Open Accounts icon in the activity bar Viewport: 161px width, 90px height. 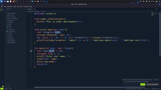(x=2, y=82)
